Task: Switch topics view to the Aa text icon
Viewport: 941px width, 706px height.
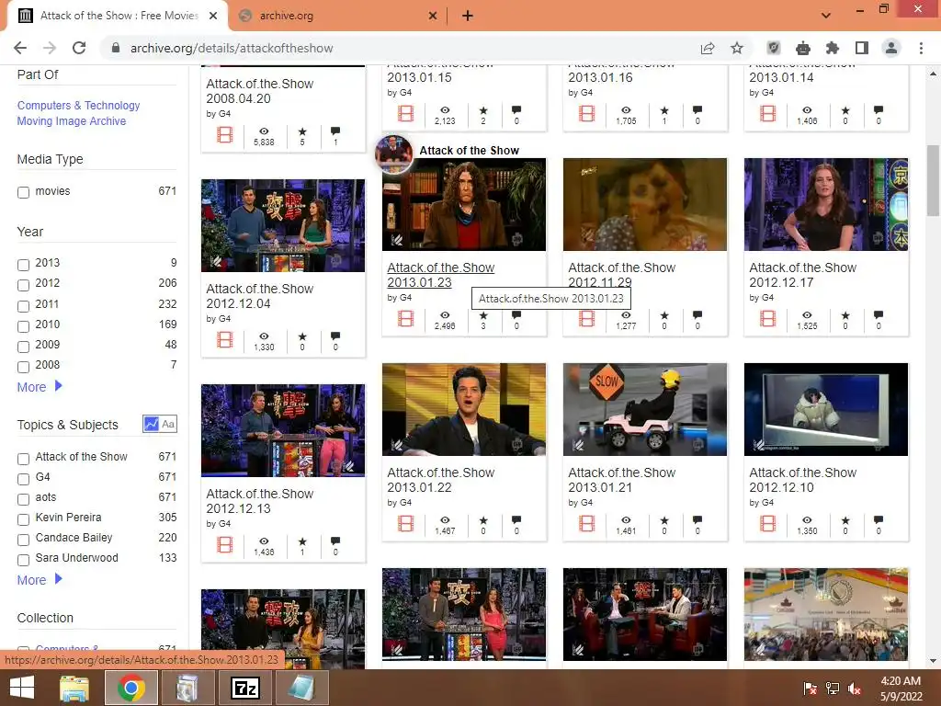Action: click(x=168, y=424)
